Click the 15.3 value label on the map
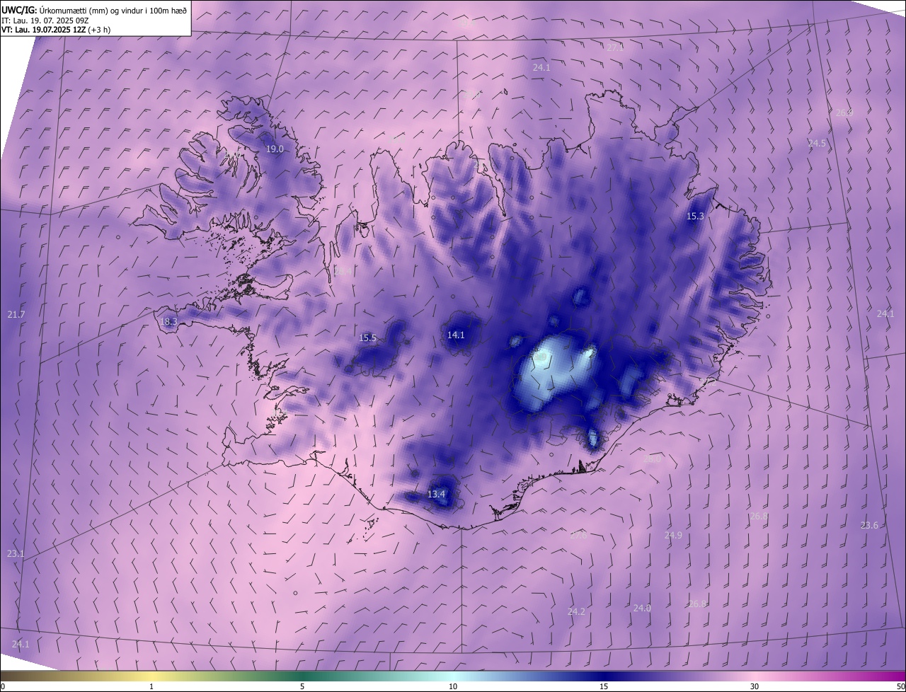Viewport: 906px width, 692px height. coord(696,216)
